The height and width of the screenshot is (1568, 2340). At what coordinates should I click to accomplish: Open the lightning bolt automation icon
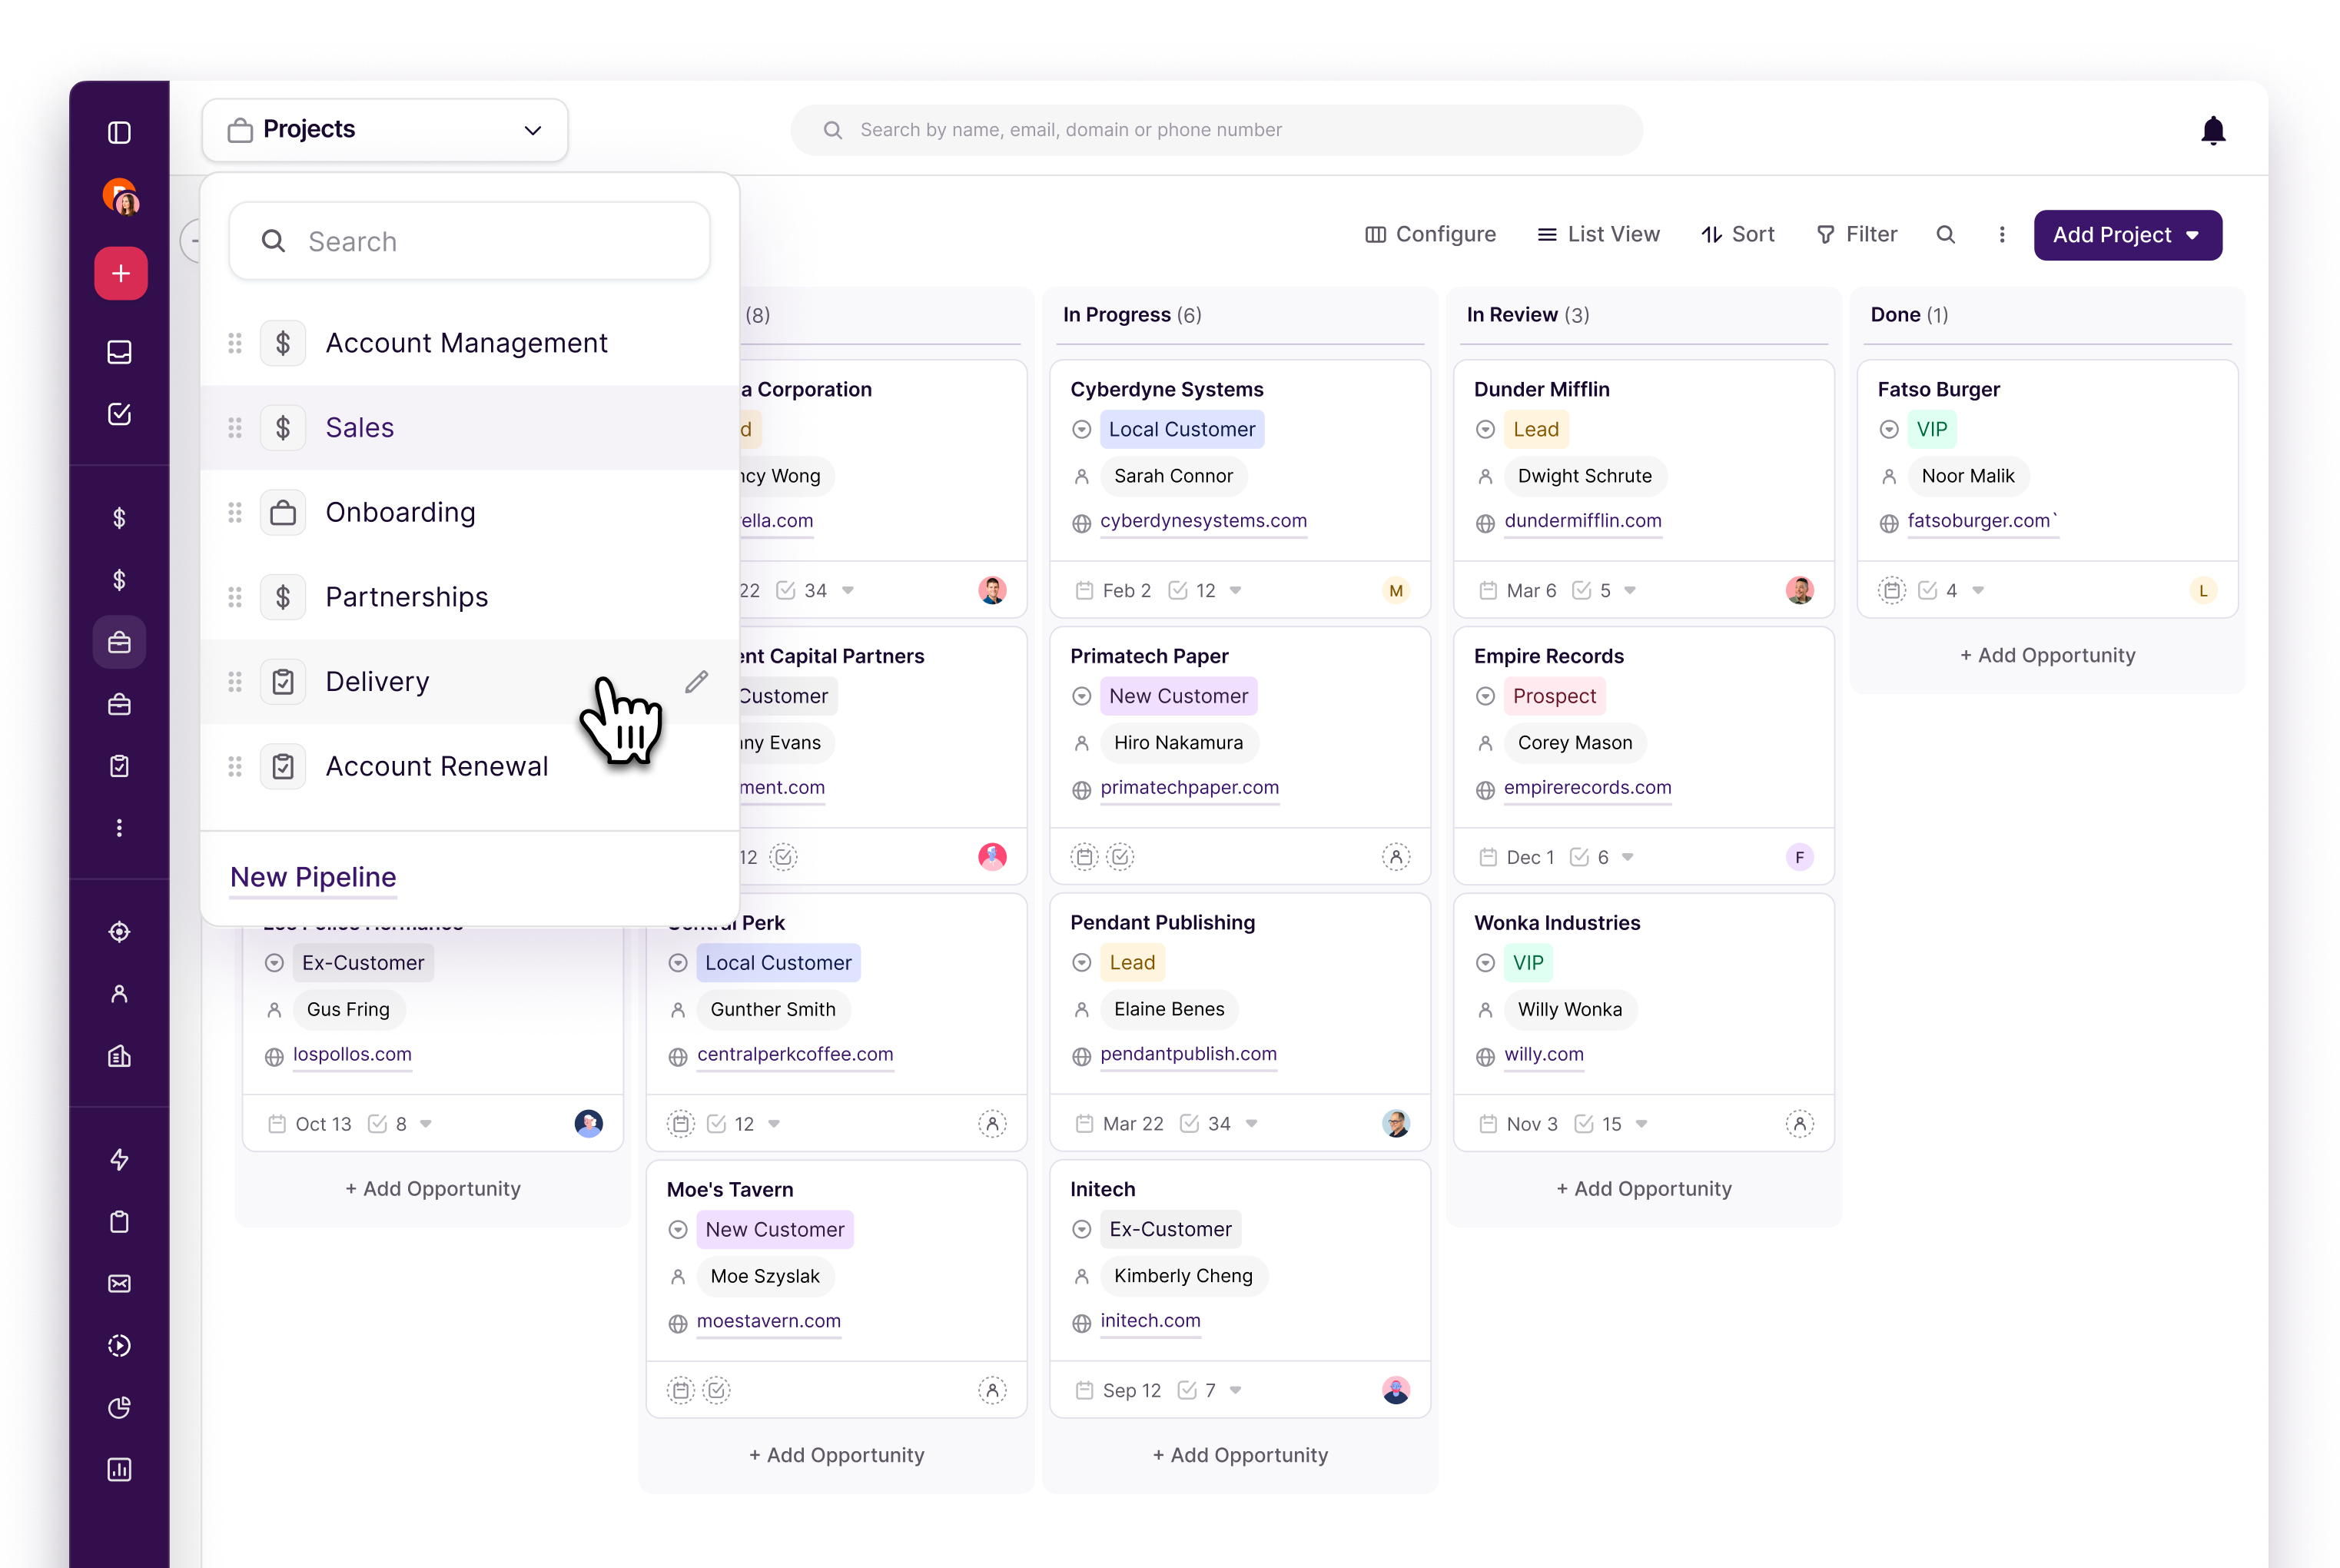coord(119,1159)
